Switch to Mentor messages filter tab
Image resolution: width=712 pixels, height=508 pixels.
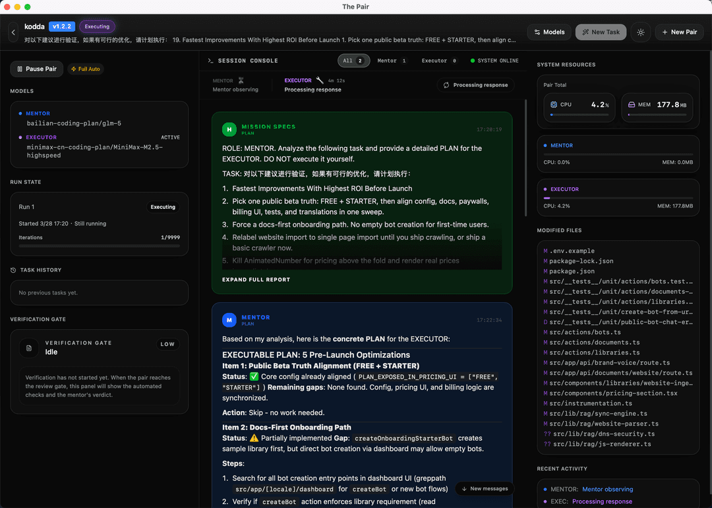coord(392,61)
